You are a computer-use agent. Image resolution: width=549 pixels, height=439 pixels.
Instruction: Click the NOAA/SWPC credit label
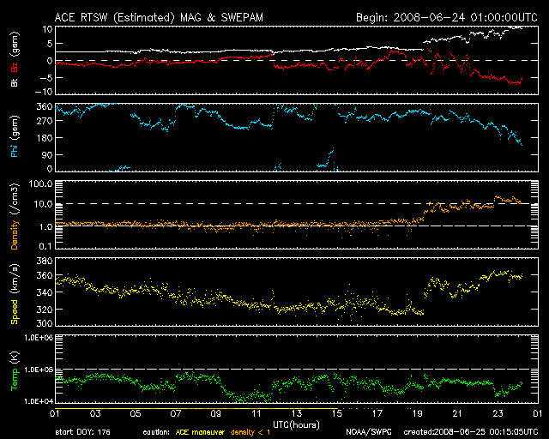[367, 432]
